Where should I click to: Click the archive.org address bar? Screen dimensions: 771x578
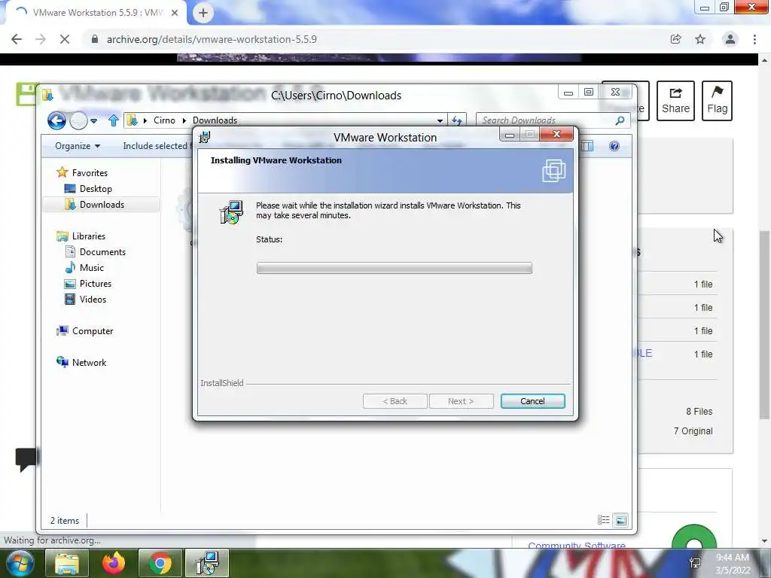click(x=373, y=39)
